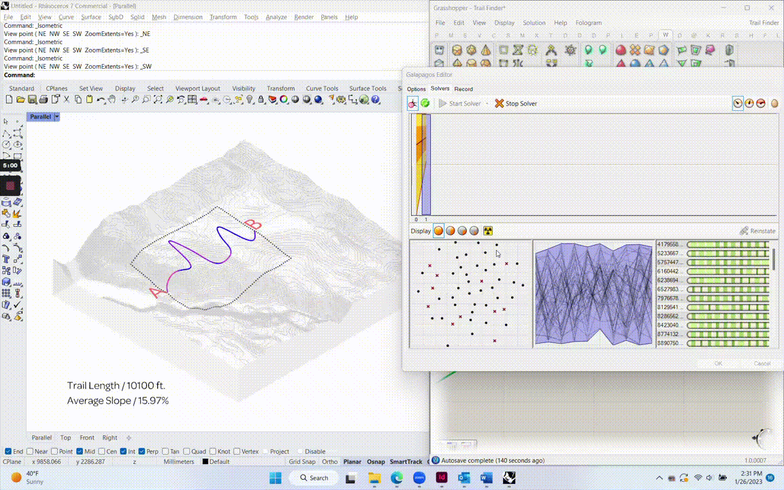Open the Parallel viewport dropdown arrow
This screenshot has height=490, width=784.
click(x=57, y=116)
